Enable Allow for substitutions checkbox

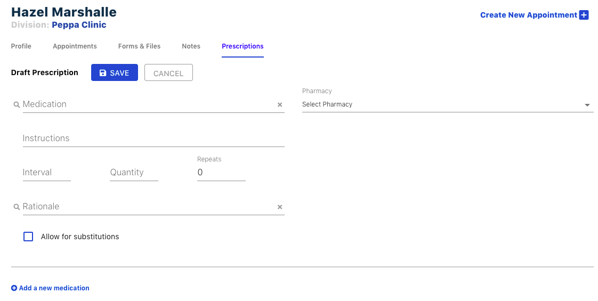[x=28, y=237]
